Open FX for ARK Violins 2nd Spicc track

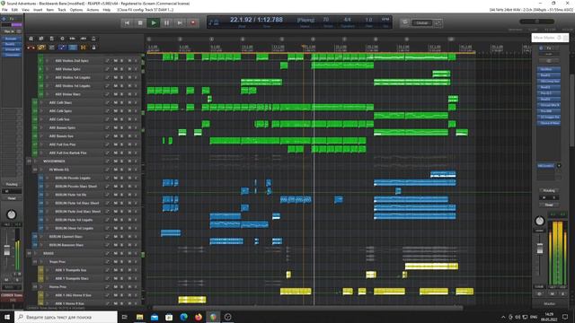(x=108, y=60)
